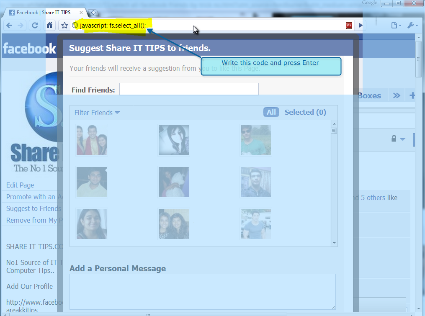
Task: Show All friends in the selector
Action: click(271, 112)
